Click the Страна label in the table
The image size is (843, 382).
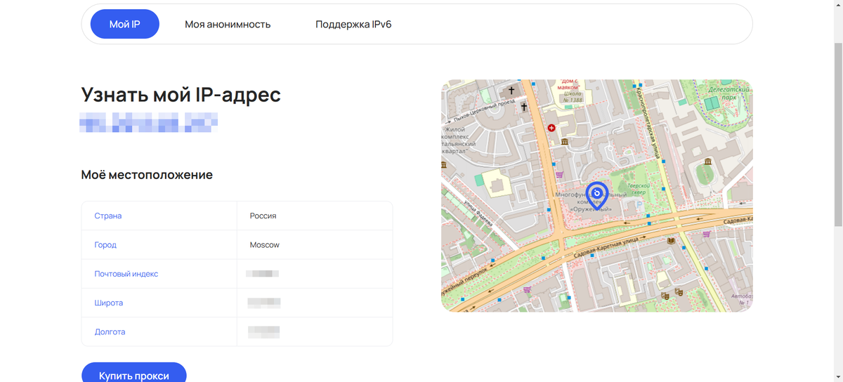point(108,216)
